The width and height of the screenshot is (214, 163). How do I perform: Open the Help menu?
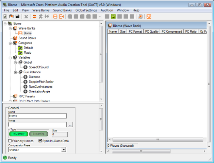tap(136, 10)
